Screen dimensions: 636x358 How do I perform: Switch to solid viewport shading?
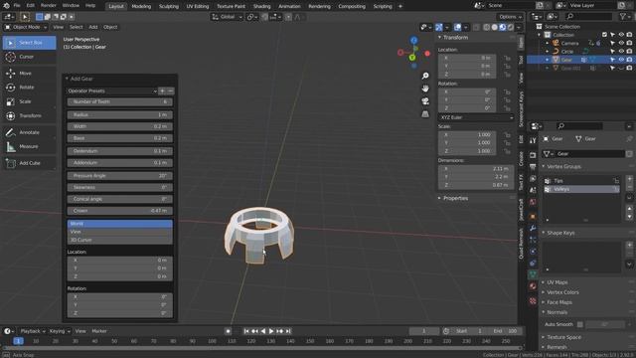[495, 27]
